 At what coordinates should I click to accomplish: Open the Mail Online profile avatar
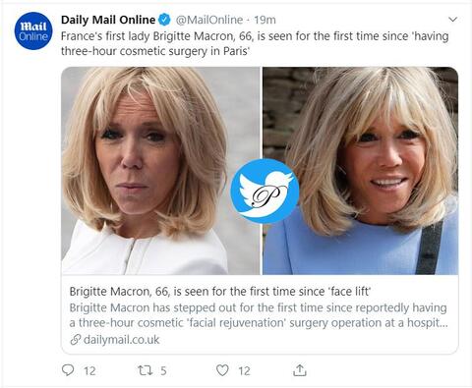pos(33,30)
